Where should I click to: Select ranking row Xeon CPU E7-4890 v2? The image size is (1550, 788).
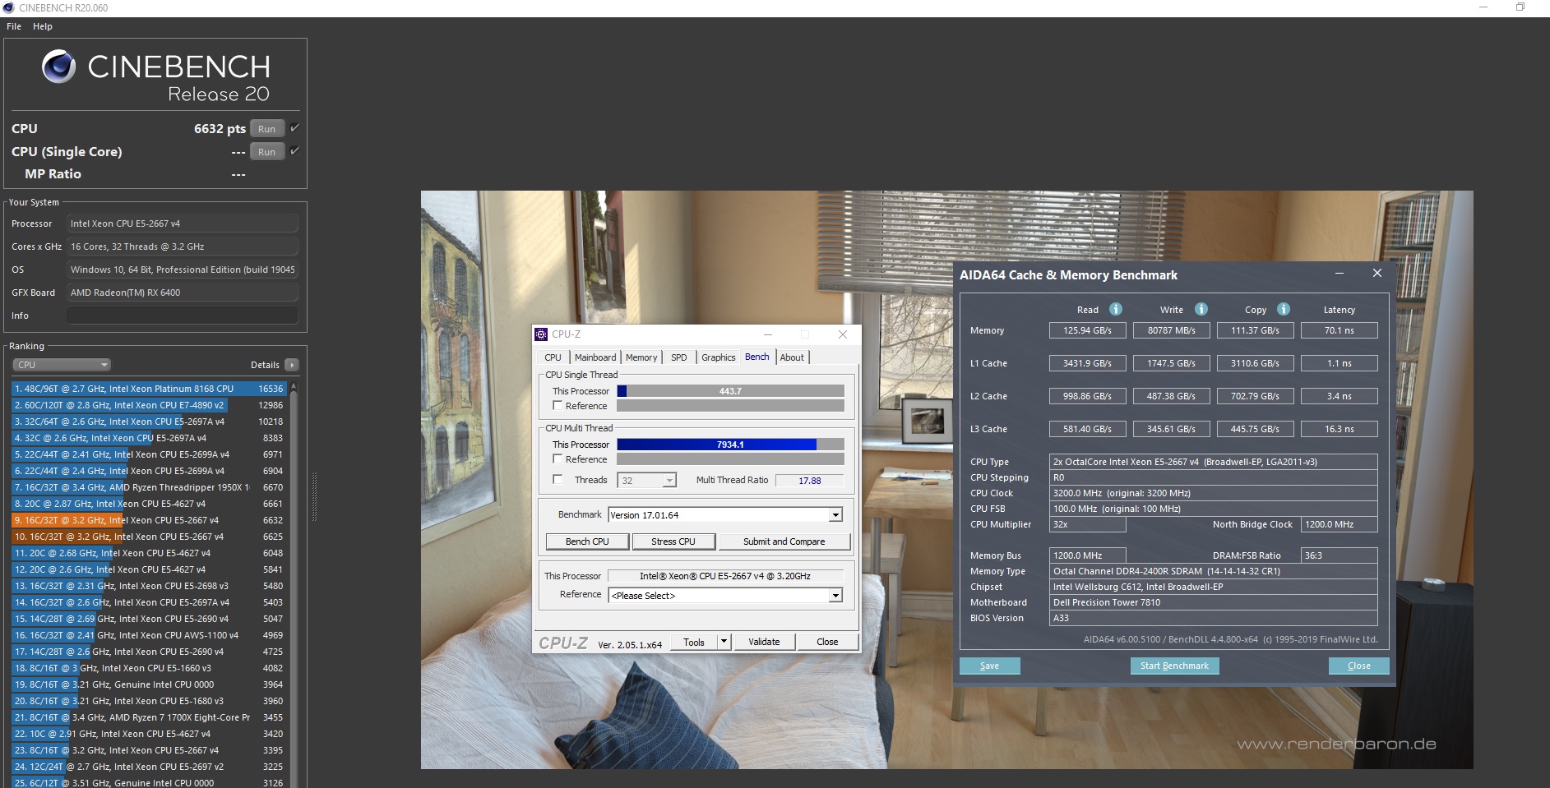coord(149,405)
